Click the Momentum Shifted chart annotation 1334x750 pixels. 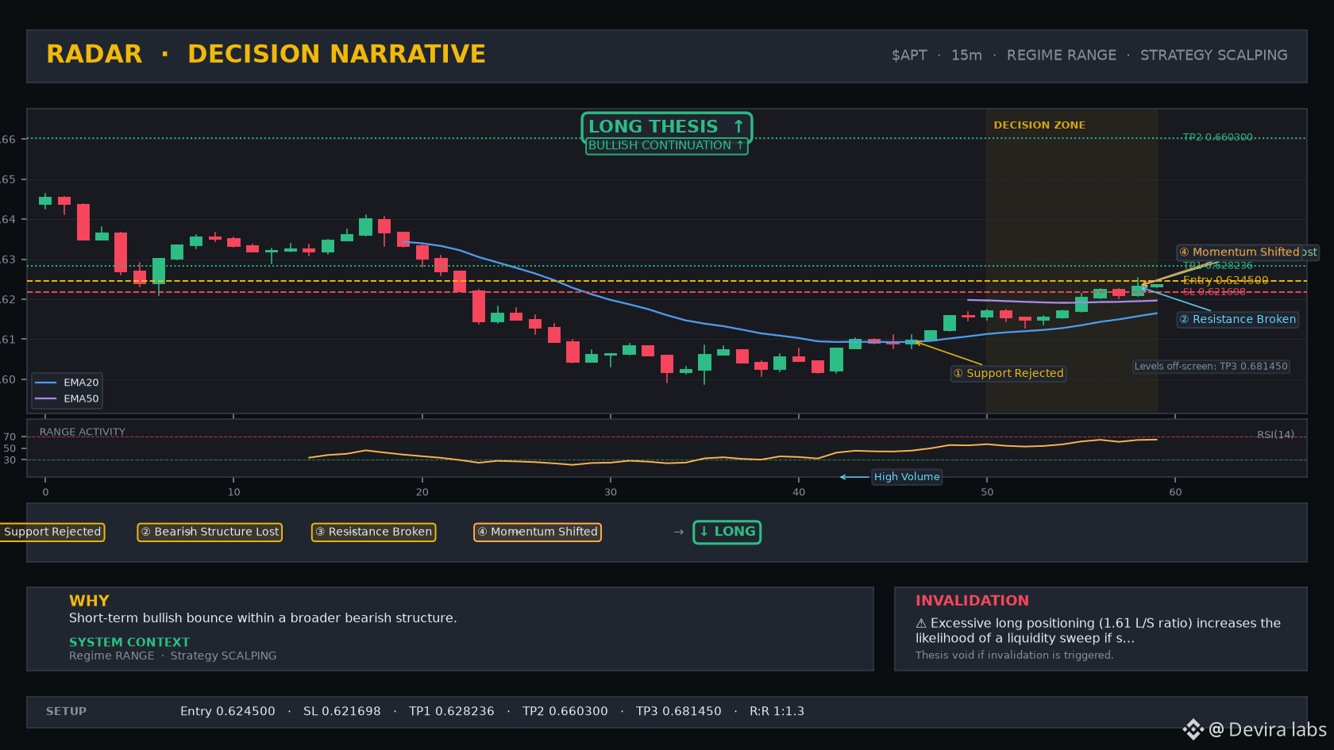[x=1247, y=252]
